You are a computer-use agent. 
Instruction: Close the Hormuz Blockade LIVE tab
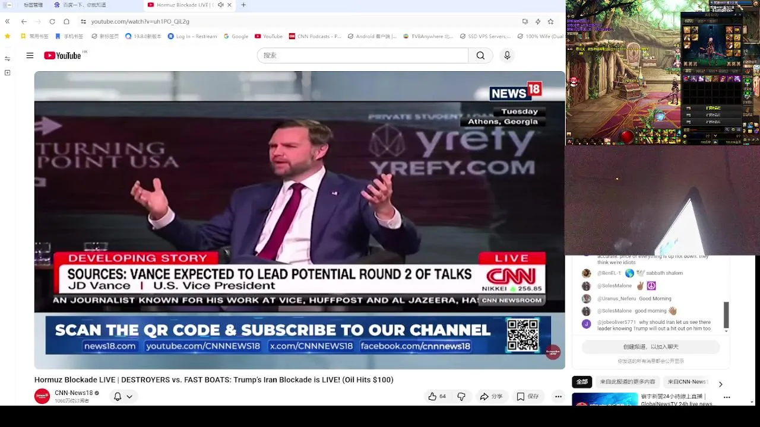click(229, 5)
